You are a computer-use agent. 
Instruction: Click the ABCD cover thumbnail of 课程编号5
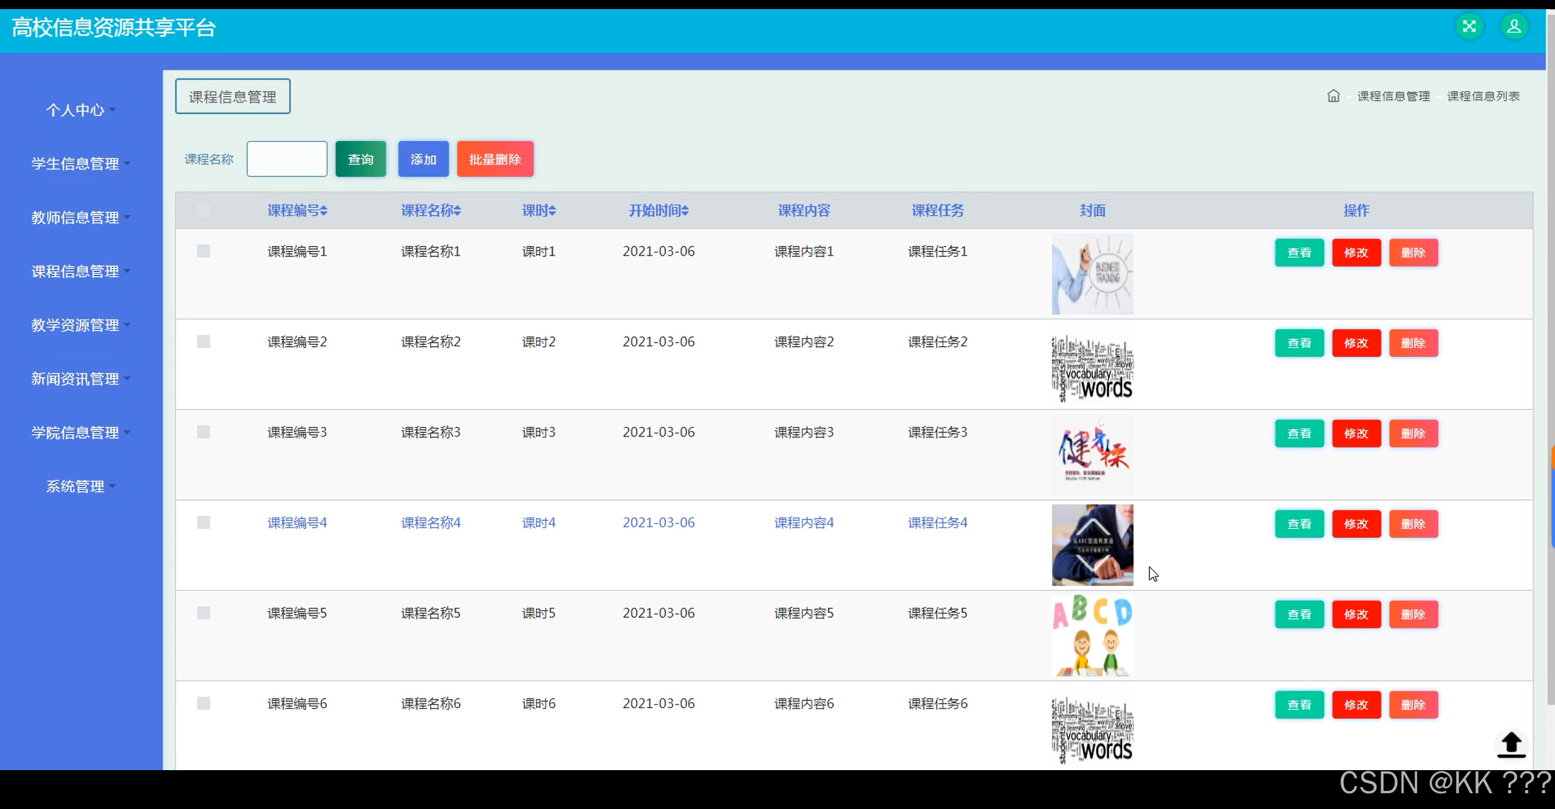tap(1092, 635)
